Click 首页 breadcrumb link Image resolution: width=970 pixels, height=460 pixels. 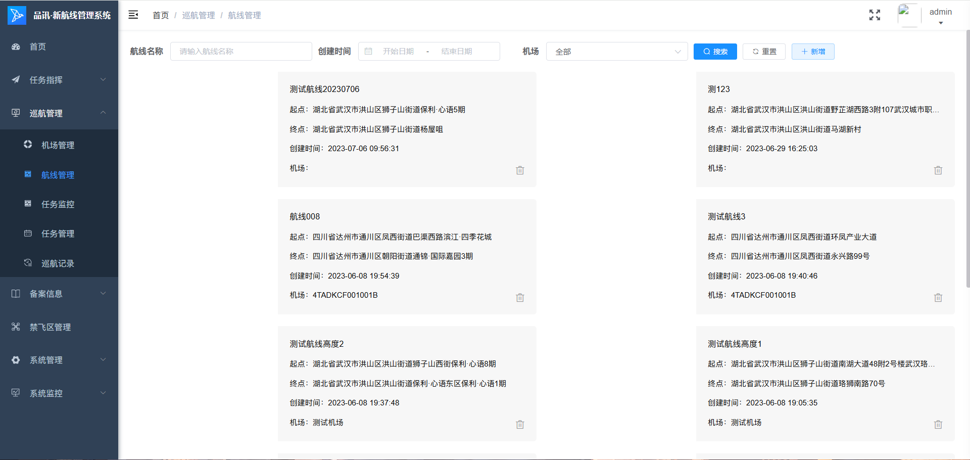[161, 15]
